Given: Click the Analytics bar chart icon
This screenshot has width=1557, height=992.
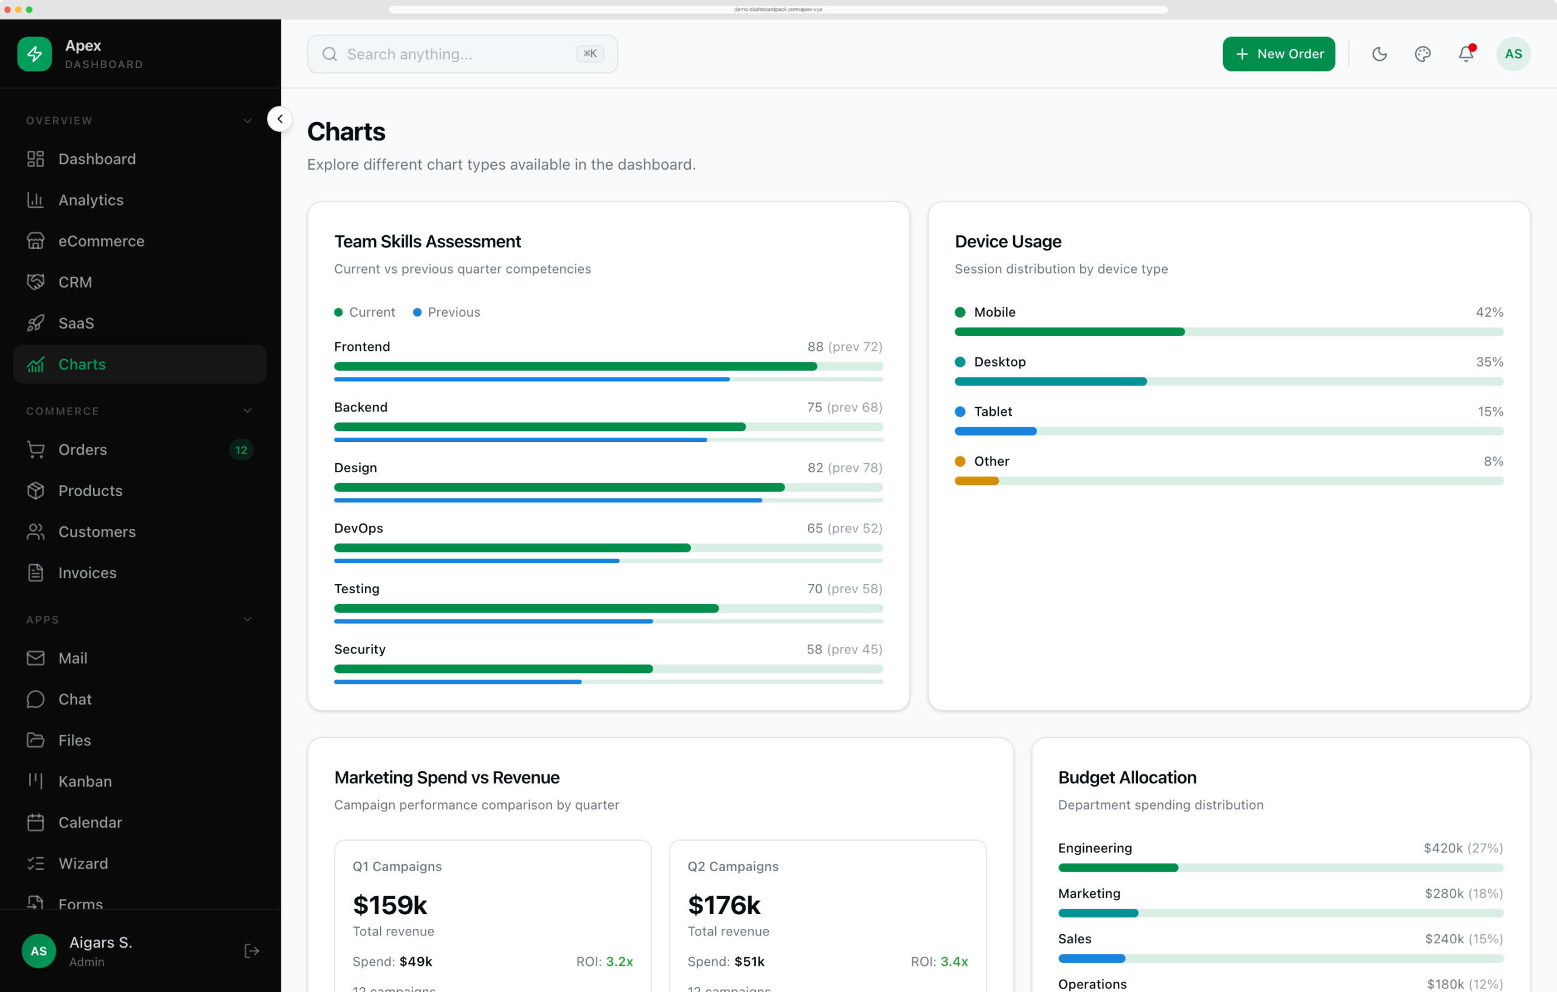Looking at the screenshot, I should pyautogui.click(x=35, y=200).
